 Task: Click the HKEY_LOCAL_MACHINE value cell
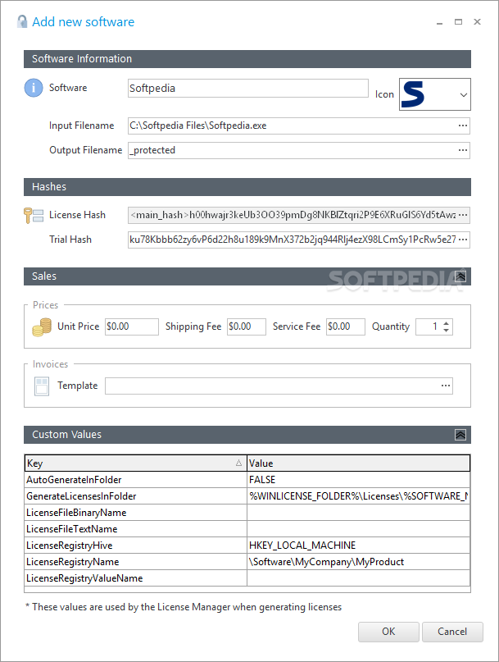click(x=359, y=546)
